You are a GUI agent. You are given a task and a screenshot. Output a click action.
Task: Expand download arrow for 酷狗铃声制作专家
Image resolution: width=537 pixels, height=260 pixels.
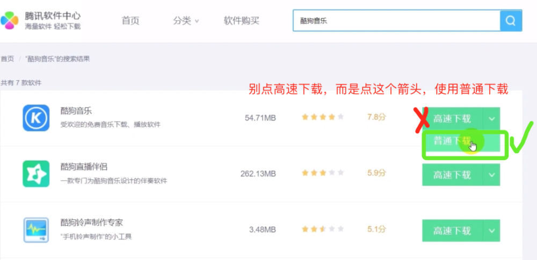(492, 230)
